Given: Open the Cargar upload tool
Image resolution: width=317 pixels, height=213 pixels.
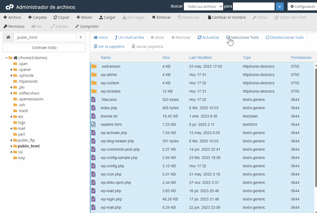Looking at the screenshot, I should (107, 17).
